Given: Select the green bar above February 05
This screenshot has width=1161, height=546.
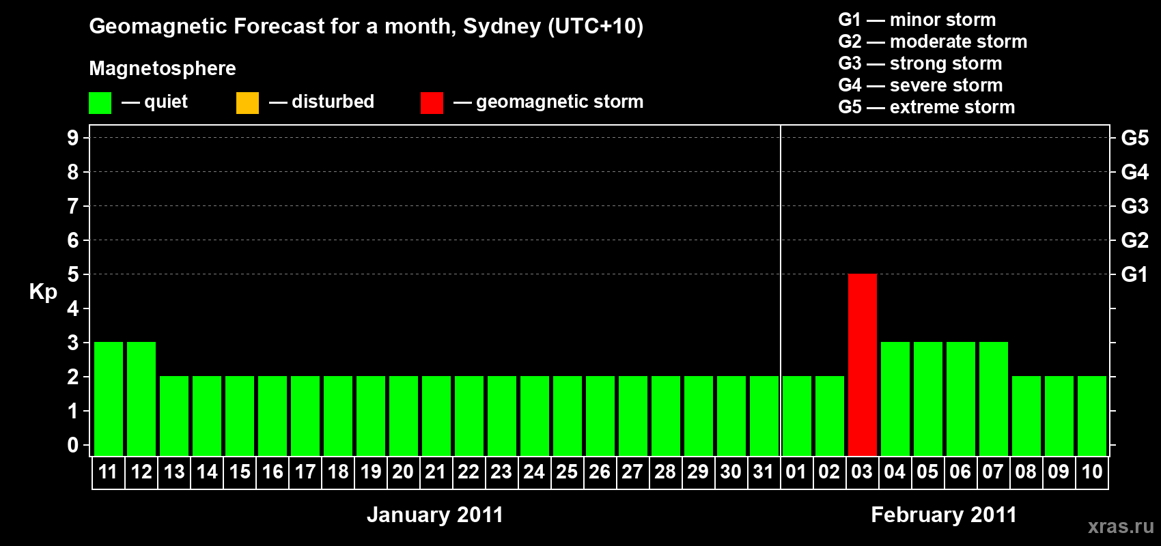Looking at the screenshot, I should coord(928,399).
